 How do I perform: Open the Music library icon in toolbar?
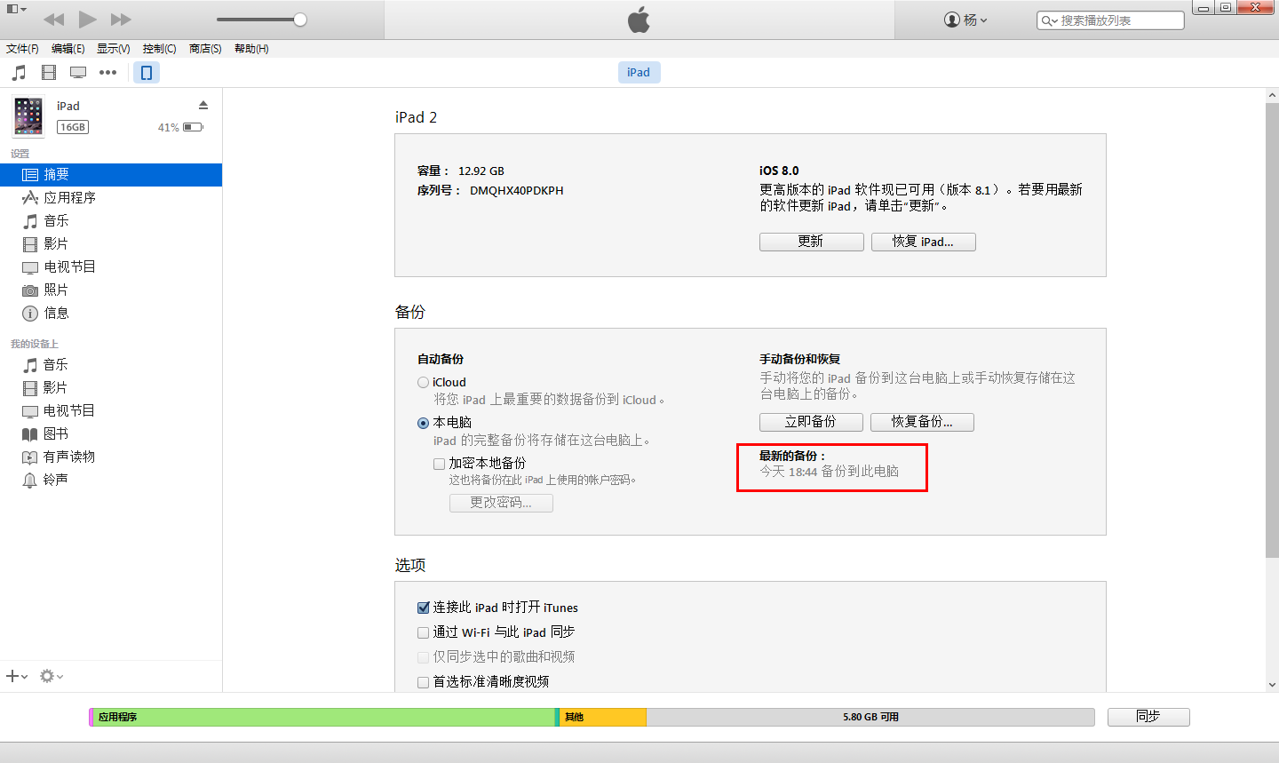(19, 73)
